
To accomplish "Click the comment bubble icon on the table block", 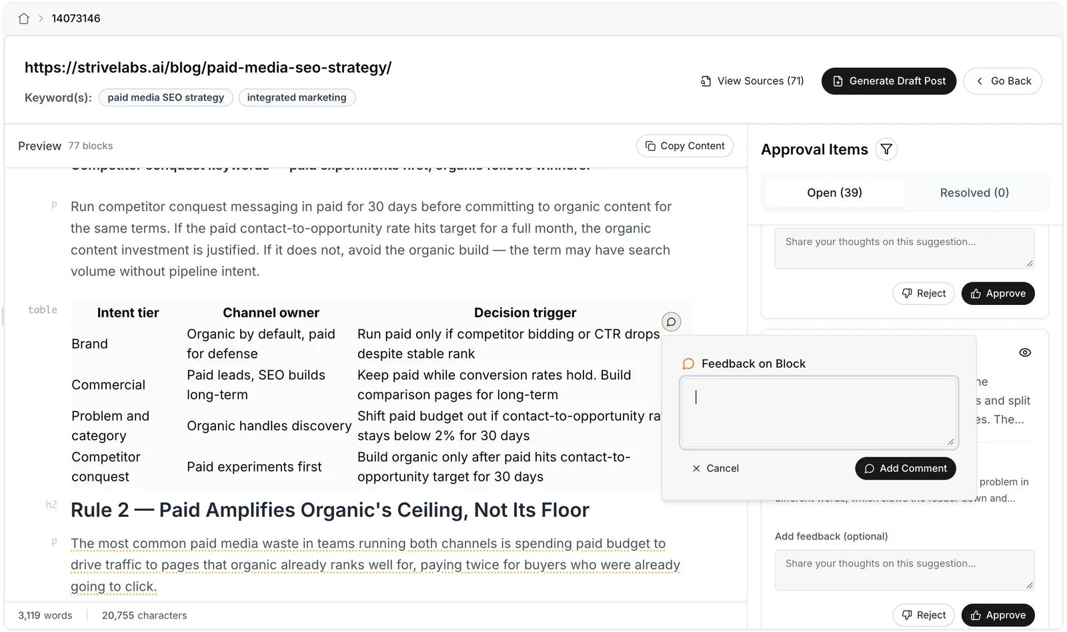I will tap(671, 322).
